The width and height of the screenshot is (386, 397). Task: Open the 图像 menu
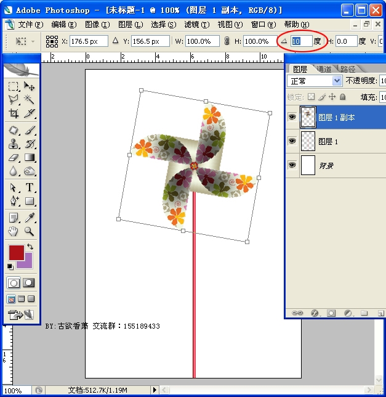pos(97,25)
